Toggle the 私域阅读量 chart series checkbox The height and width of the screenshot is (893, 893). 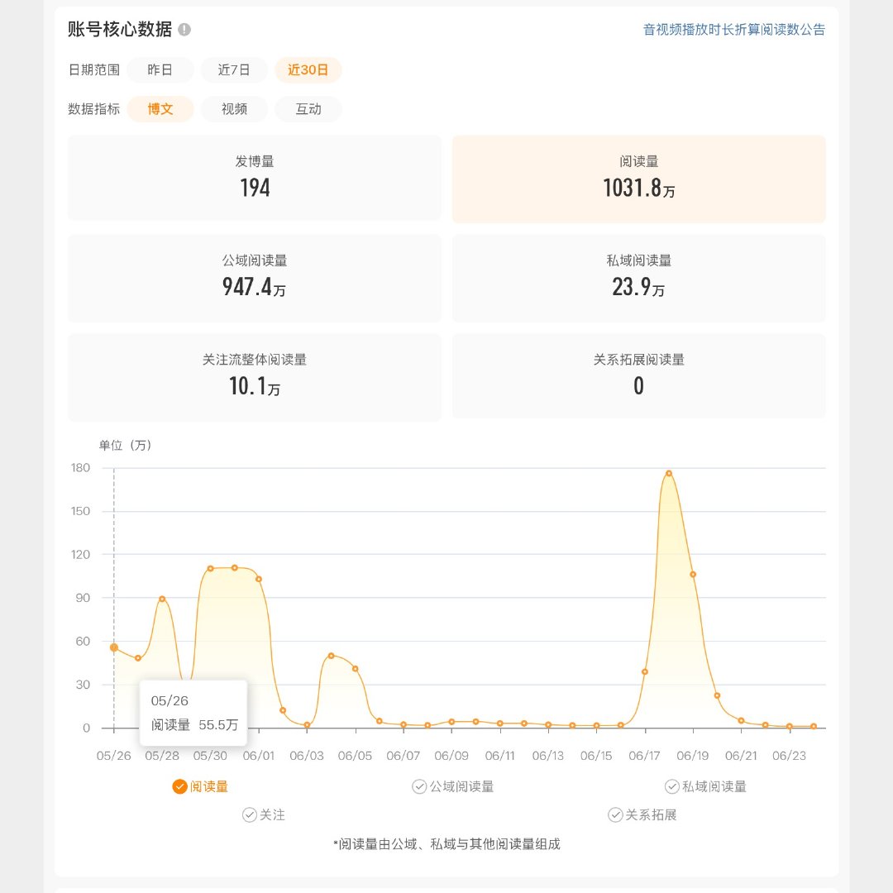click(672, 786)
